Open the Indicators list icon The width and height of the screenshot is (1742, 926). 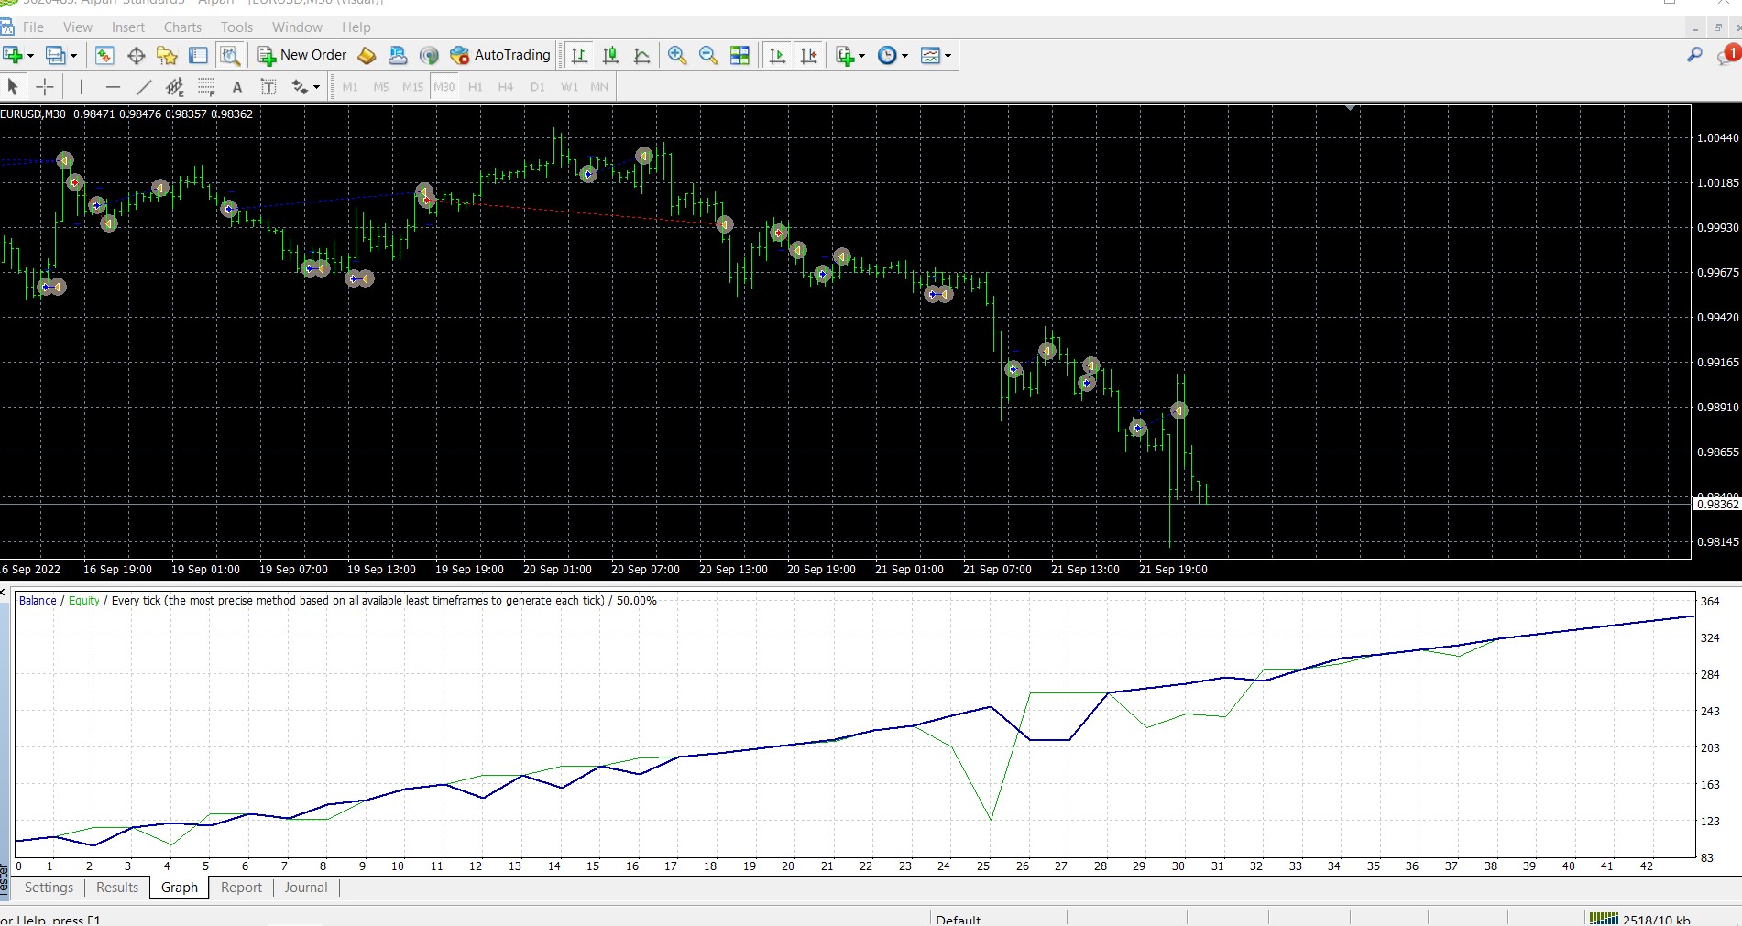(845, 56)
